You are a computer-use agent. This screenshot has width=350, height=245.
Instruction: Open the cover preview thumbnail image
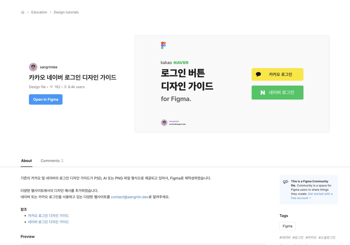[232, 84]
